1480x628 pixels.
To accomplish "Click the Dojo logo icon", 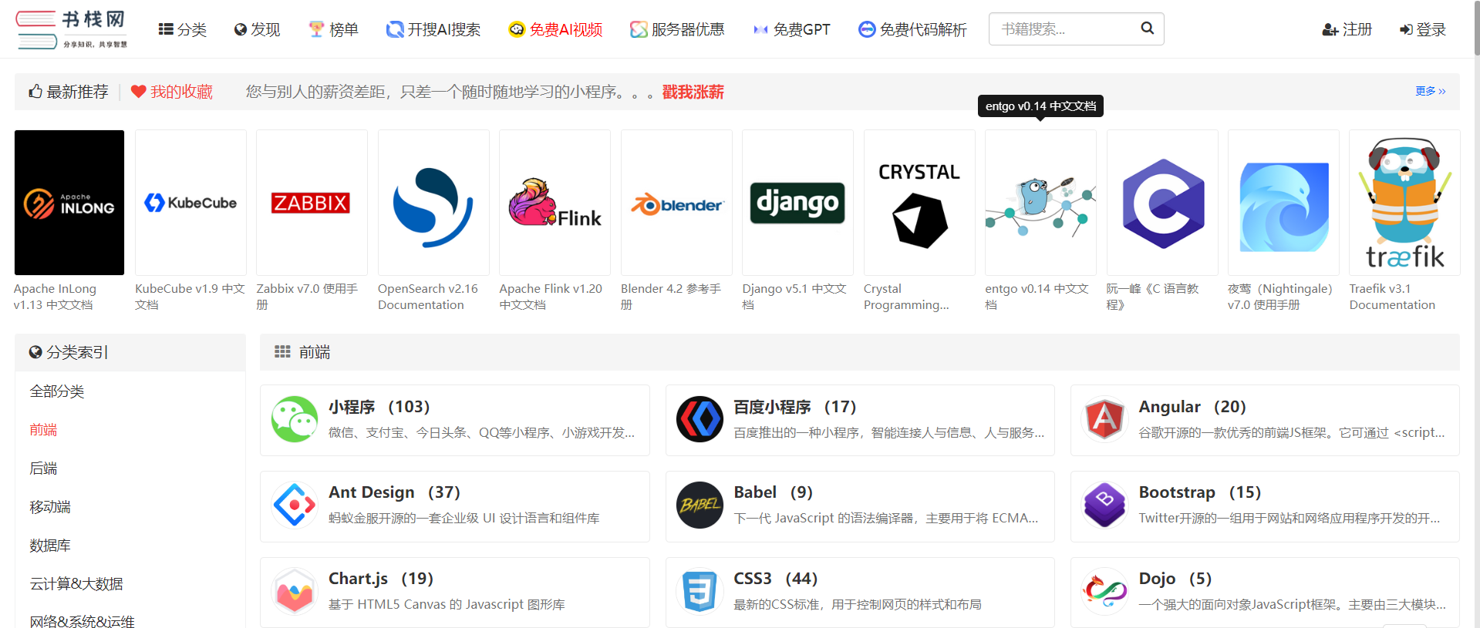I will [x=1104, y=591].
